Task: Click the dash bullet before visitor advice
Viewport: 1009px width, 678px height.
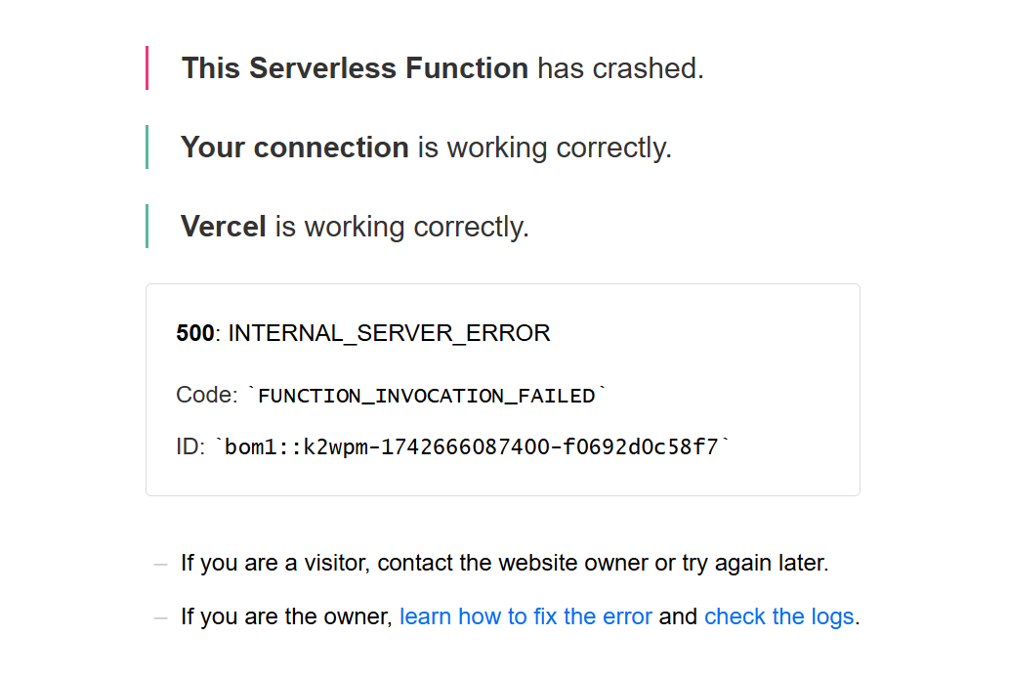Action: pyautogui.click(x=160, y=565)
